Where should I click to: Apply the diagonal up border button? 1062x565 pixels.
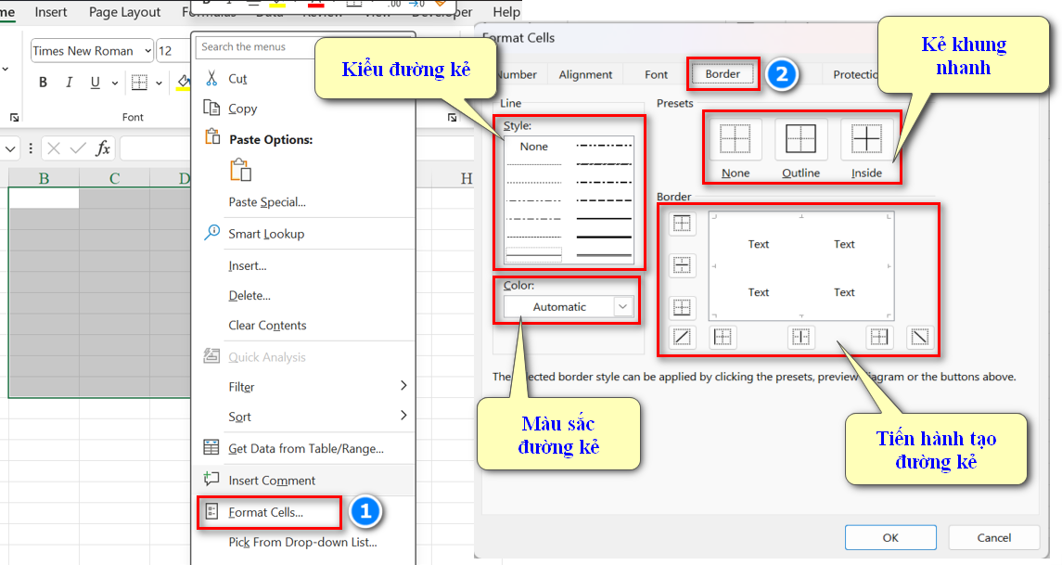(x=682, y=338)
